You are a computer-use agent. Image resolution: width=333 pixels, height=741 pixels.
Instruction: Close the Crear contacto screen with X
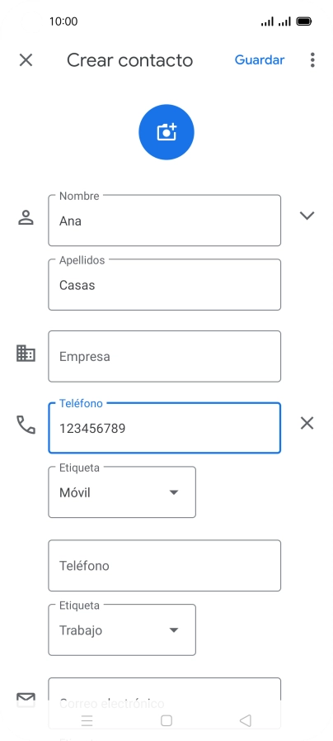(26, 60)
